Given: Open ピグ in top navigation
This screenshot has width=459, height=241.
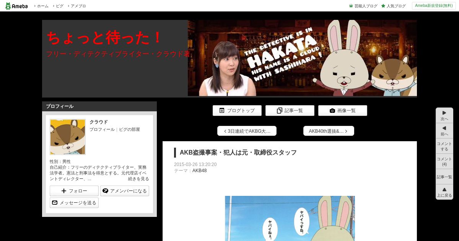Looking at the screenshot, I should 60,6.
